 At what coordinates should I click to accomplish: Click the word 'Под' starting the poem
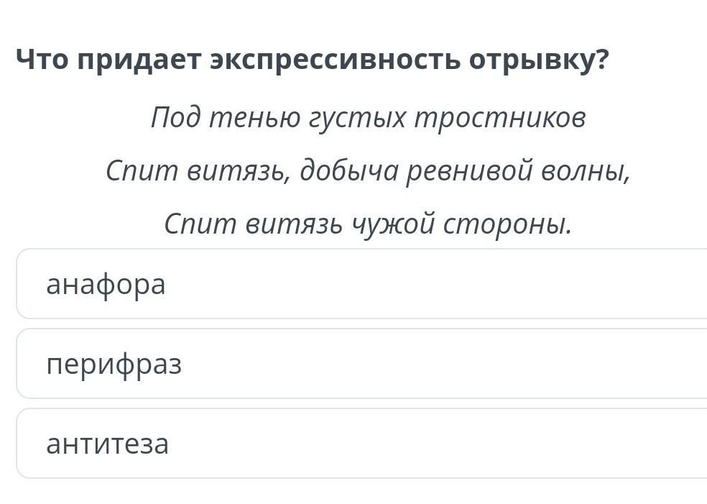[x=176, y=118]
